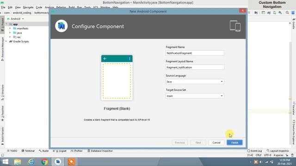This screenshot has height=166, width=296.
Task: Expand the java folder
Action: [x=10, y=33]
